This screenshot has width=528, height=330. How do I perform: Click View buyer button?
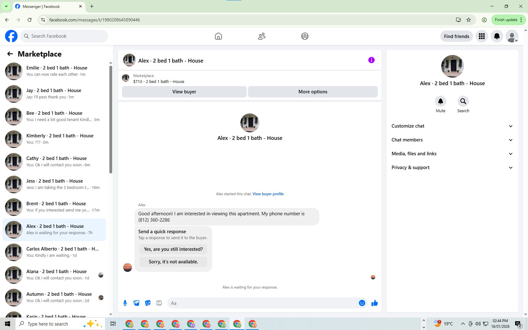point(184,92)
